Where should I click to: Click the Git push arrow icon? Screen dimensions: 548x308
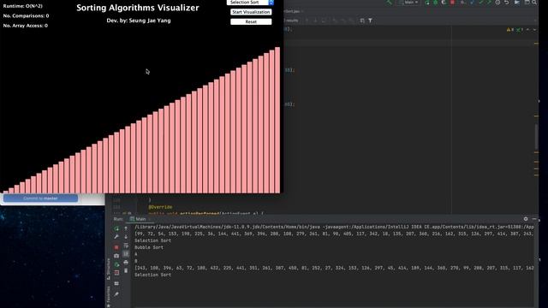click(x=489, y=3)
